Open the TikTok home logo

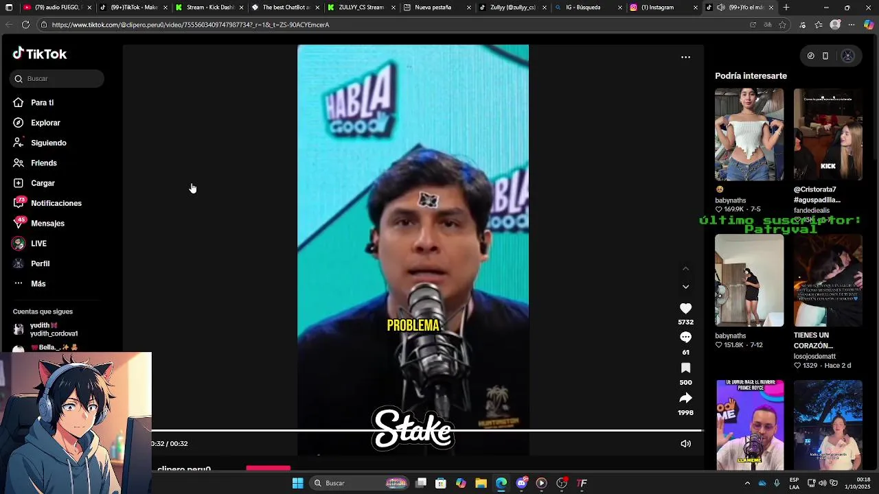pyautogui.click(x=40, y=54)
